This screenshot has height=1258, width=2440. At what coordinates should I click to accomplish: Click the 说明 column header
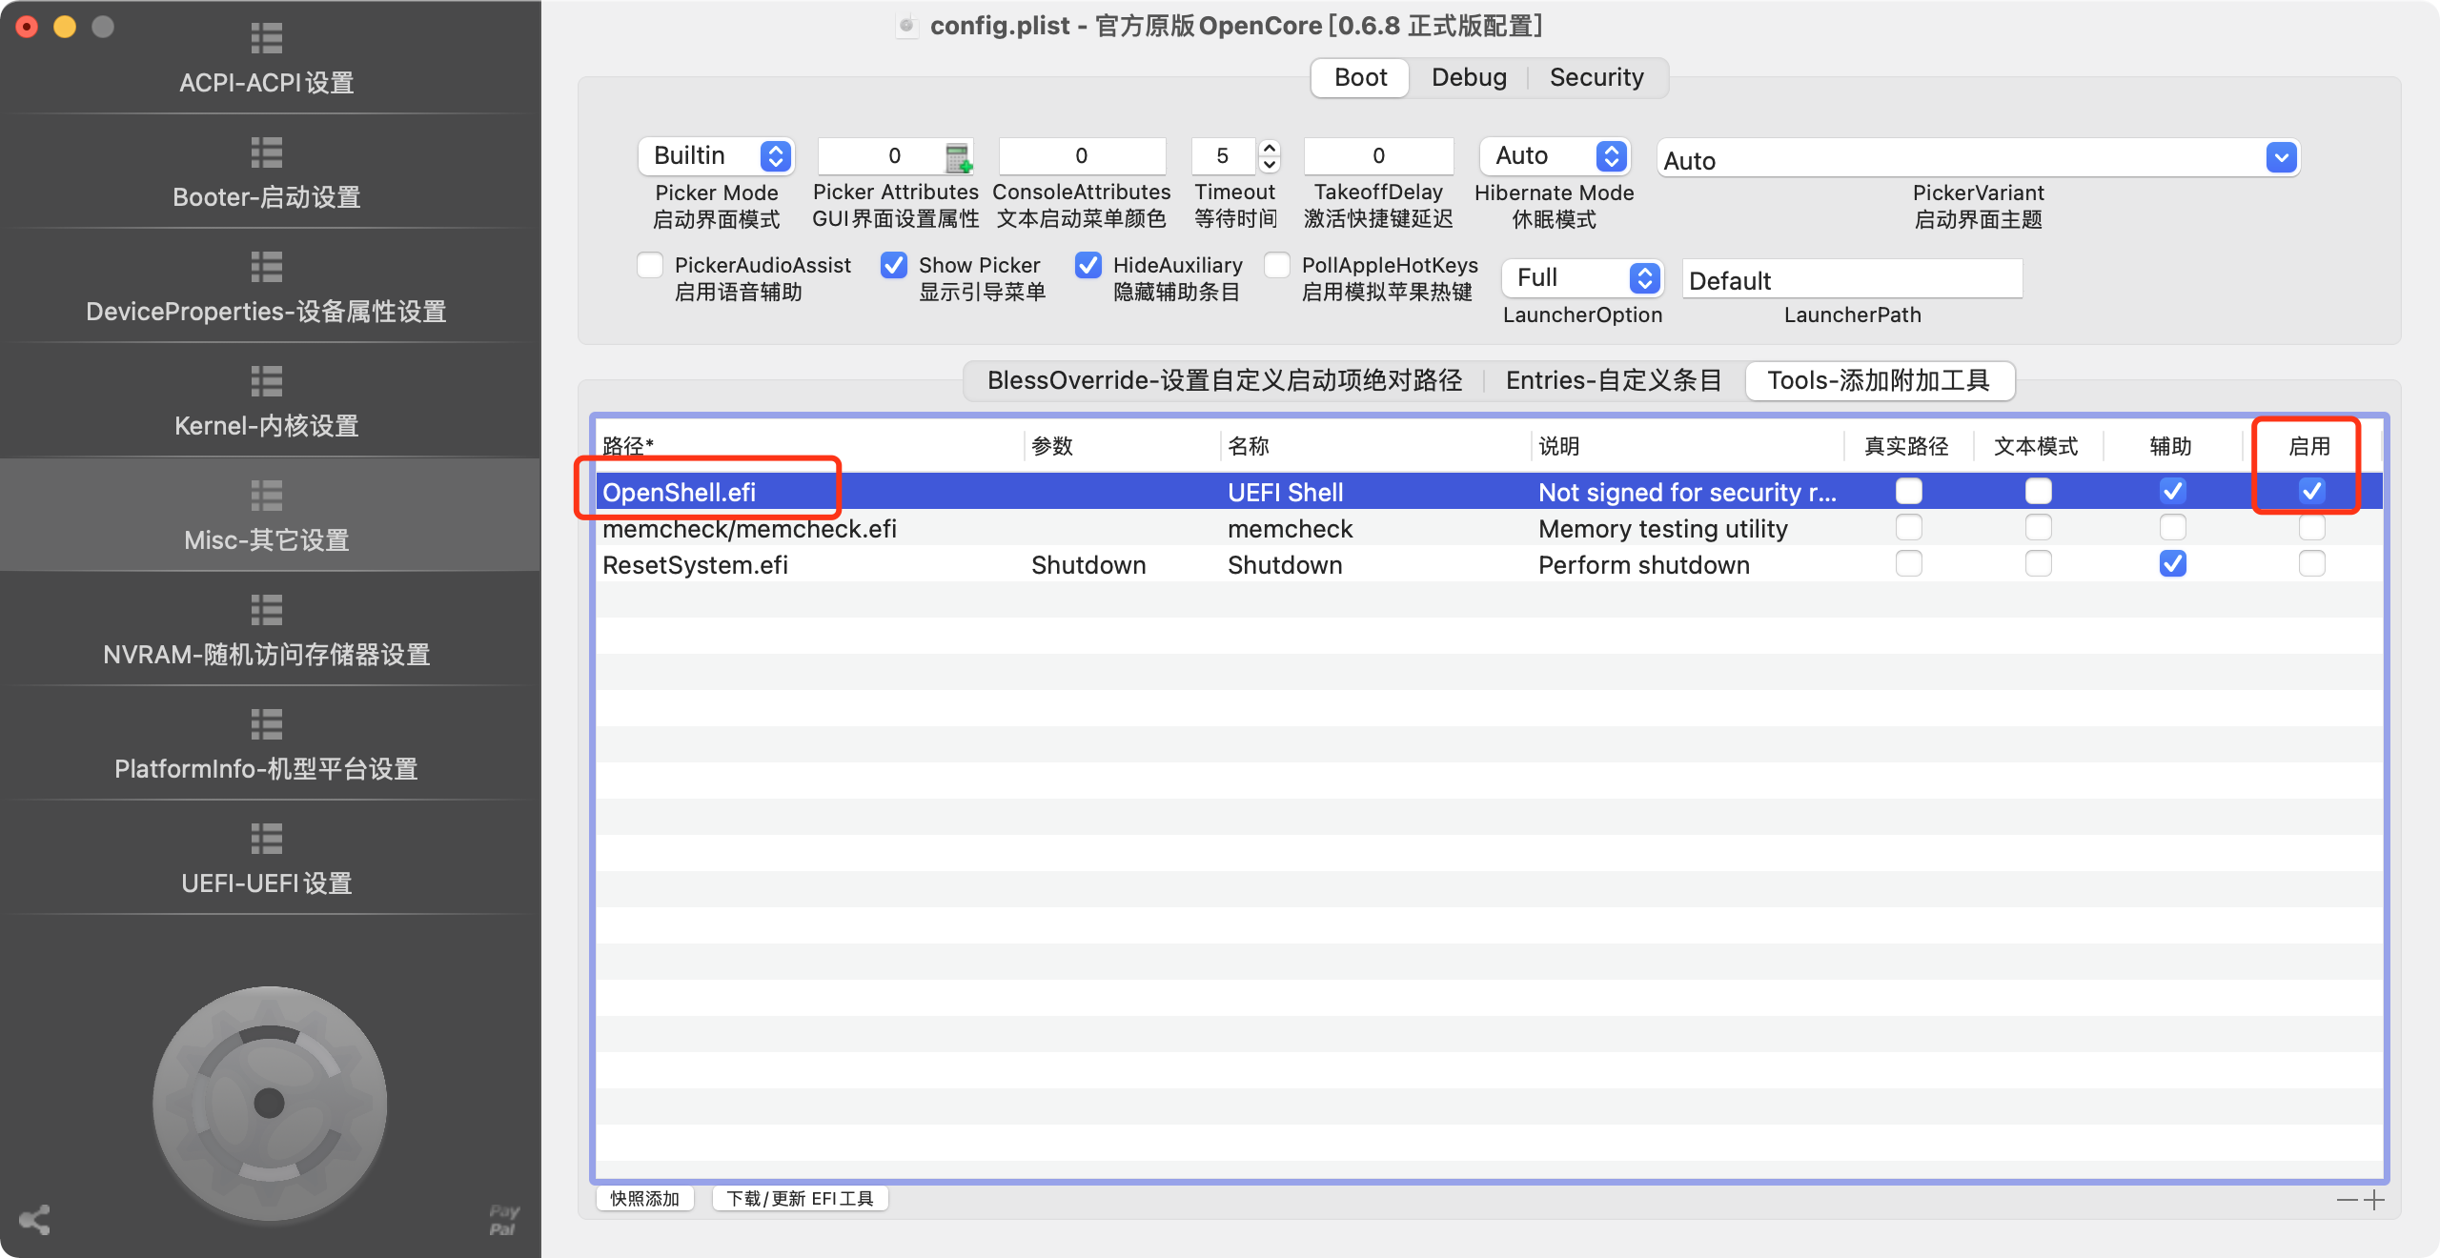click(x=1687, y=446)
